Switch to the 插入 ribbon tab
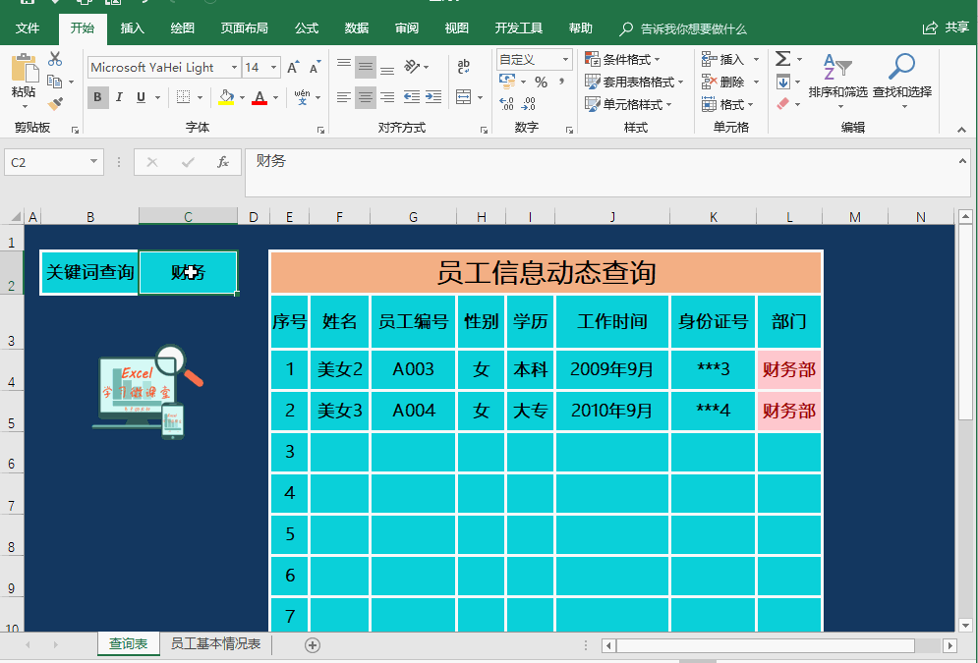This screenshot has width=978, height=663. [132, 28]
